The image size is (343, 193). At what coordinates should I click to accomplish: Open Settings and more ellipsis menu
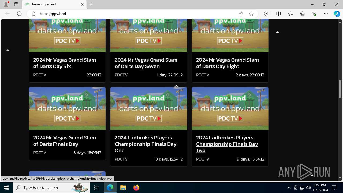point(326,14)
